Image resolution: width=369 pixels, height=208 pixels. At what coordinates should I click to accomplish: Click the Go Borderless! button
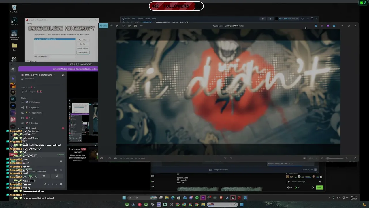tap(83, 53)
